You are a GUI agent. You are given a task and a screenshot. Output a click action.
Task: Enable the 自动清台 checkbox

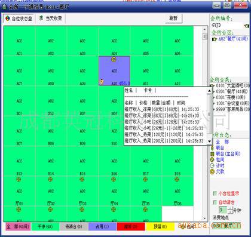[x=215, y=202]
